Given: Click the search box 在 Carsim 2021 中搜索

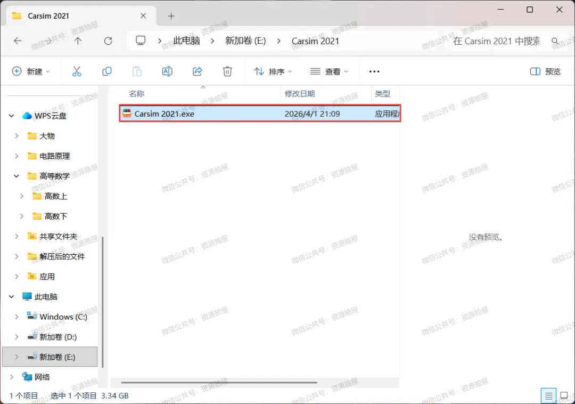Looking at the screenshot, I should (x=496, y=41).
